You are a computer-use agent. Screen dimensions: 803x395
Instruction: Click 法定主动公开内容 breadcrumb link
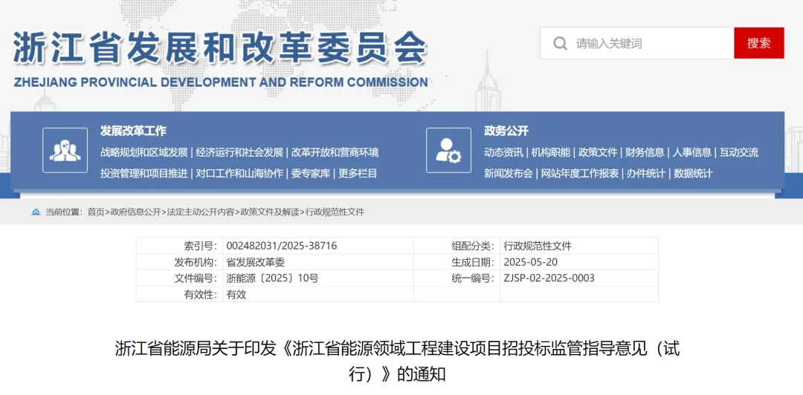coord(200,212)
